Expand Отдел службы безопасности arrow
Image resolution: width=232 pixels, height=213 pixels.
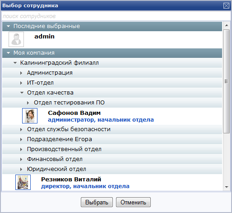pyautogui.click(x=21, y=129)
